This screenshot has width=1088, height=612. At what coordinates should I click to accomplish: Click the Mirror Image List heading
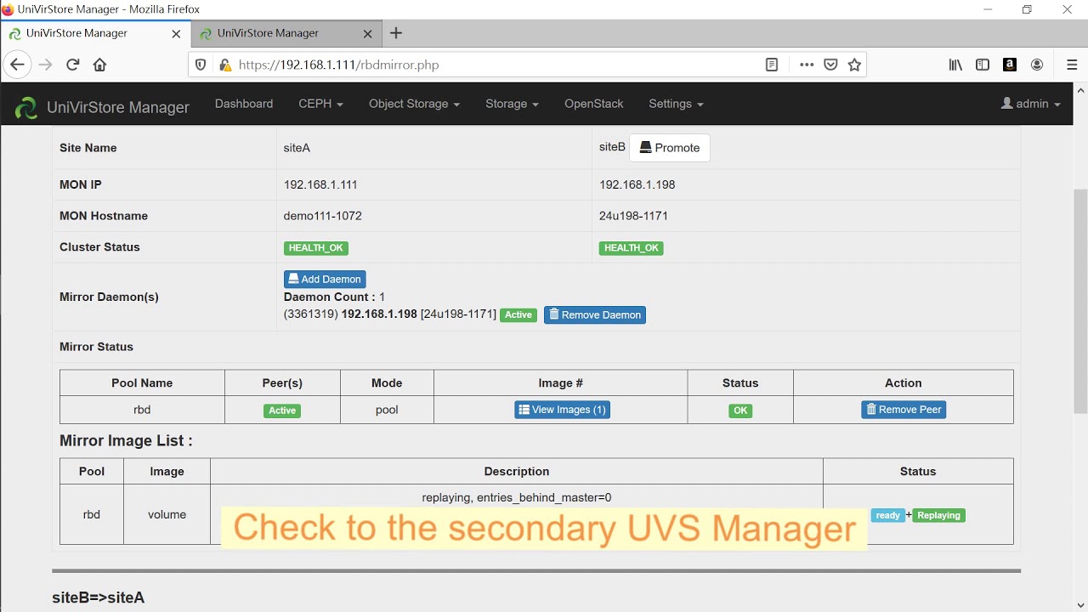pyautogui.click(x=126, y=440)
